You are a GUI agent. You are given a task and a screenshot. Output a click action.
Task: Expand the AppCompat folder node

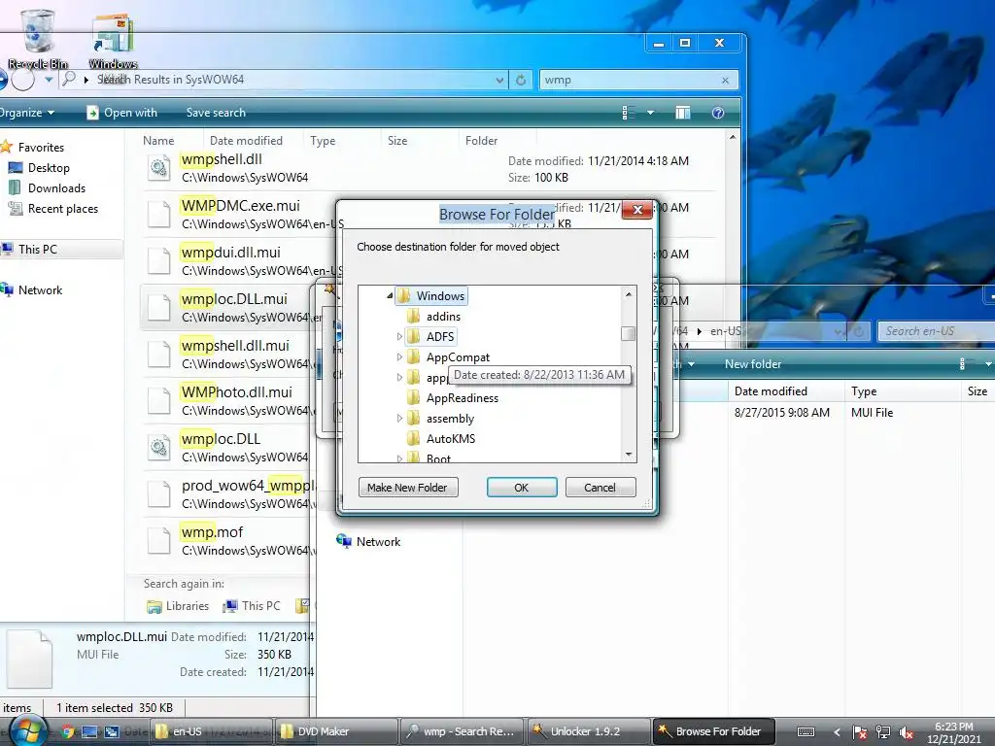point(399,357)
